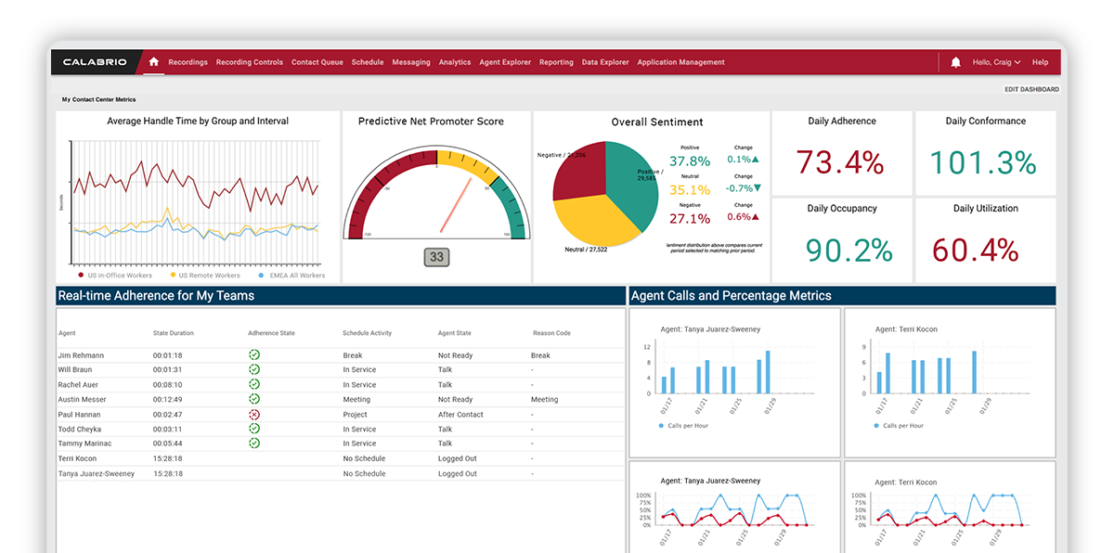Click the neutral sentiment change down arrow

[758, 188]
